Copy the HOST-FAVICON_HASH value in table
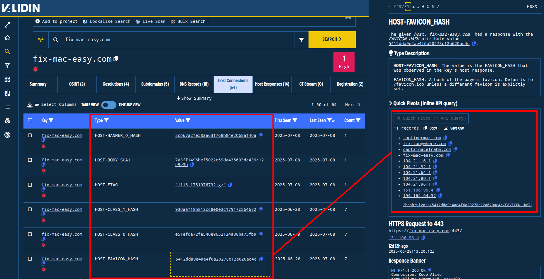Viewport: 544px width, 279px height. pos(261,259)
